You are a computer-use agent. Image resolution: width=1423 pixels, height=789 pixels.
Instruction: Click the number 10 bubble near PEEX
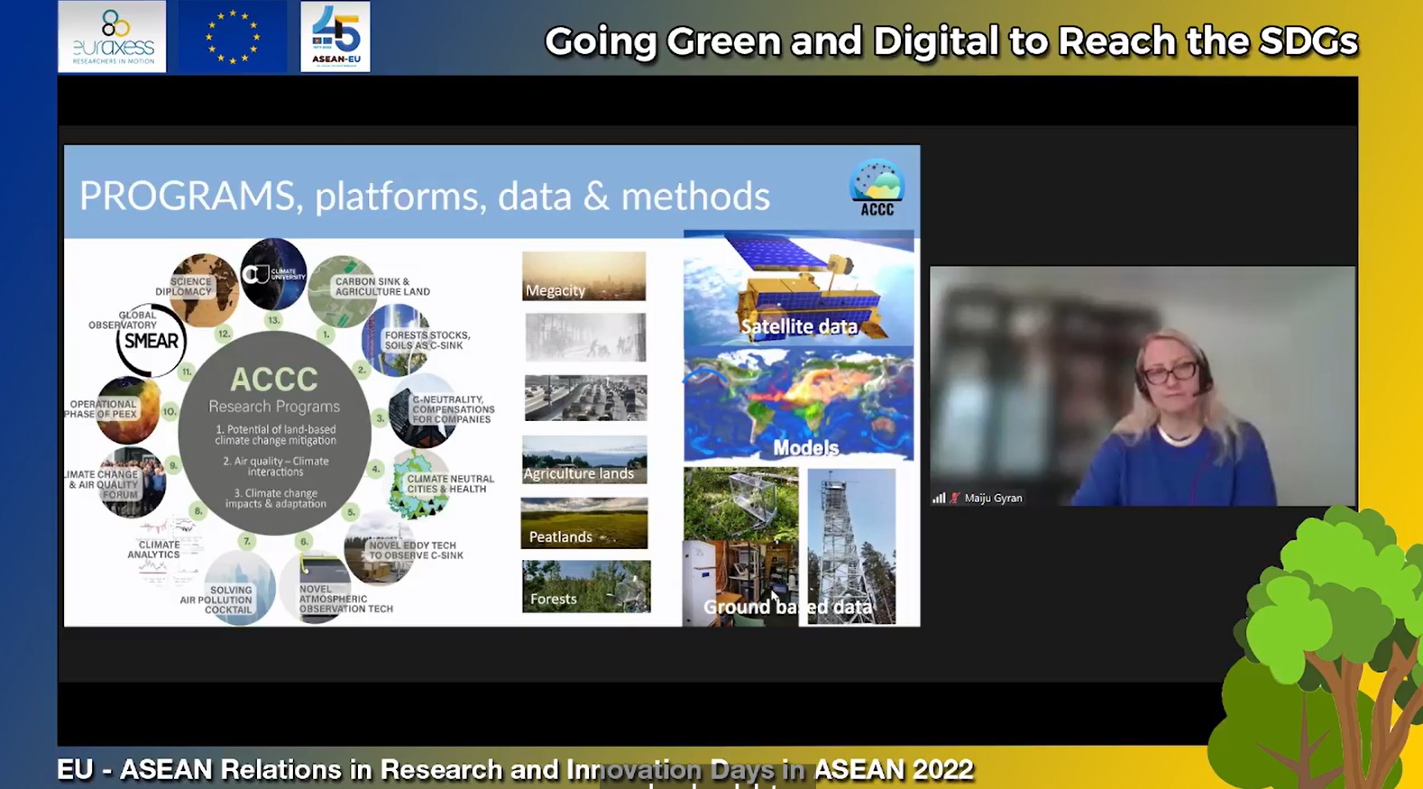pyautogui.click(x=170, y=411)
